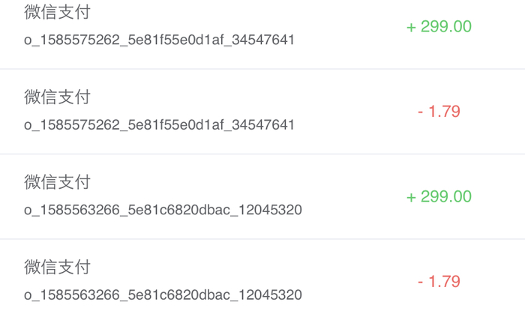Click order ID o_1585563266 beside the +299.00 amount
The width and height of the screenshot is (525, 320).
163,210
